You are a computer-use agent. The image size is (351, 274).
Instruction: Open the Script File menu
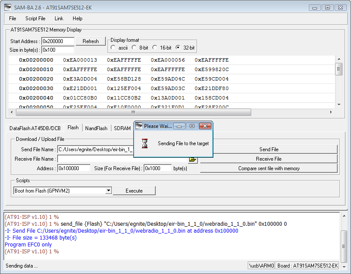click(35, 19)
